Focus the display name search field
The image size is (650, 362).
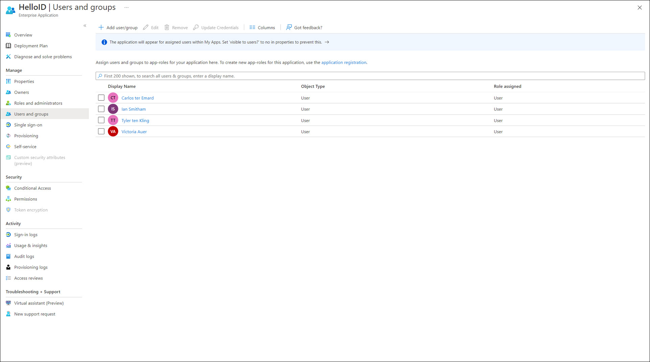click(370, 76)
